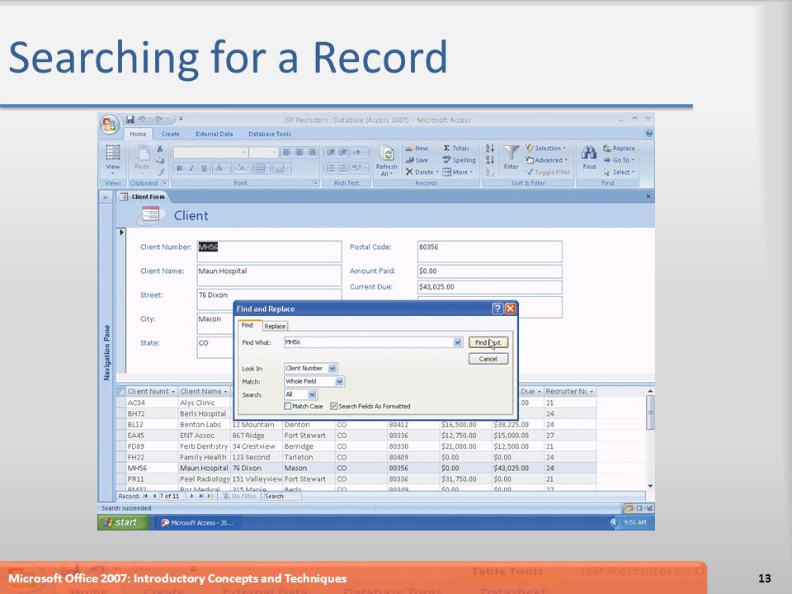This screenshot has height=594, width=792.
Task: Open the Advanced filter dropdown
Action: pyautogui.click(x=546, y=160)
